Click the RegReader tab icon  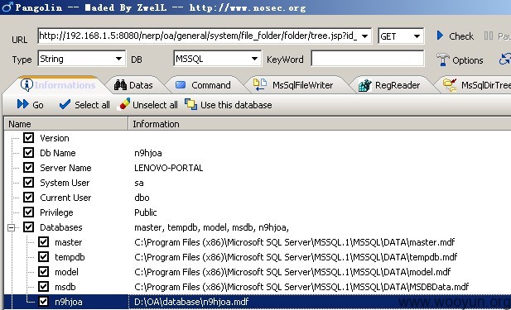click(x=364, y=85)
